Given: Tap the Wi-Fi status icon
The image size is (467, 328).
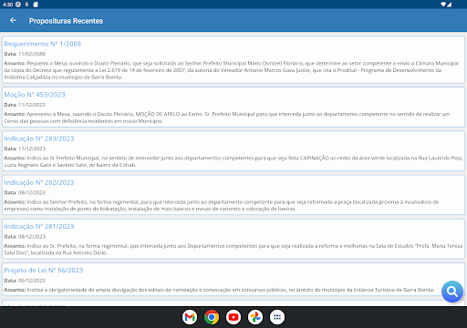Looking at the screenshot, I should pyautogui.click(x=443, y=5).
